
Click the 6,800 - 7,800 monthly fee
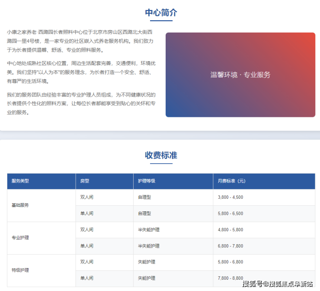pos(230,246)
